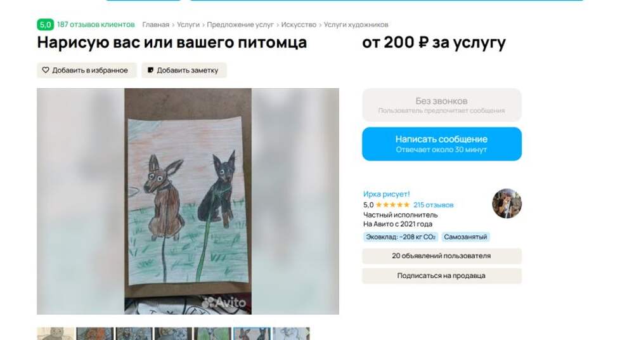Open the seller name Ирка рисует!
634x340 pixels.
[387, 194]
